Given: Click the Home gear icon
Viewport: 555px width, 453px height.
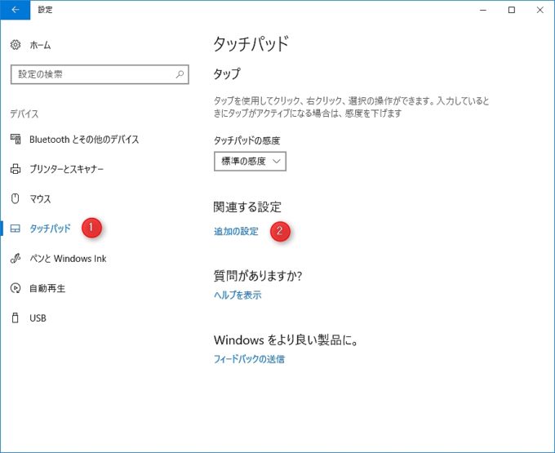Looking at the screenshot, I should click(x=15, y=45).
